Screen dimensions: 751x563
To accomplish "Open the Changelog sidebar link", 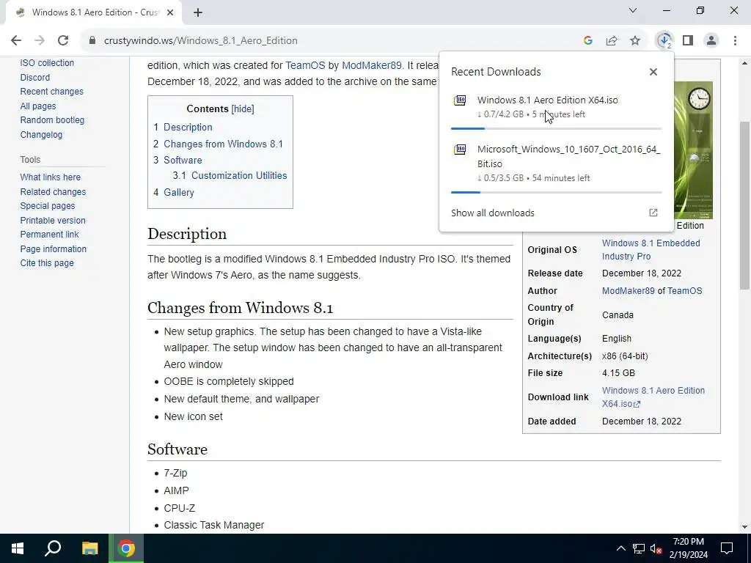I will pyautogui.click(x=41, y=135).
